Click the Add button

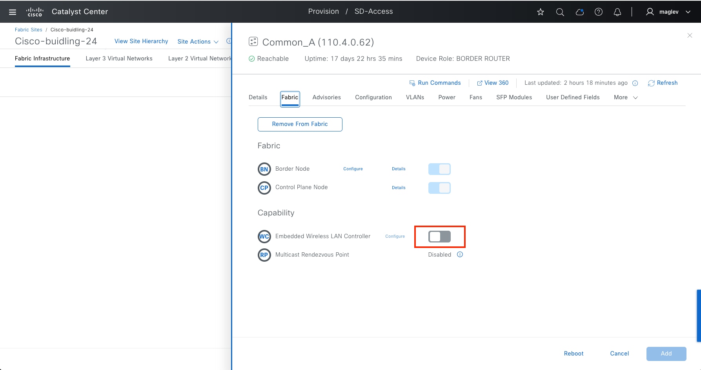[x=666, y=354]
